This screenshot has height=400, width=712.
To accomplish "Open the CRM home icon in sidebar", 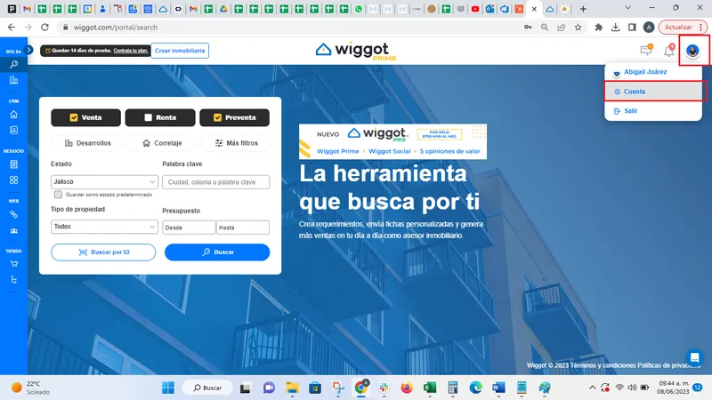I will [13, 115].
